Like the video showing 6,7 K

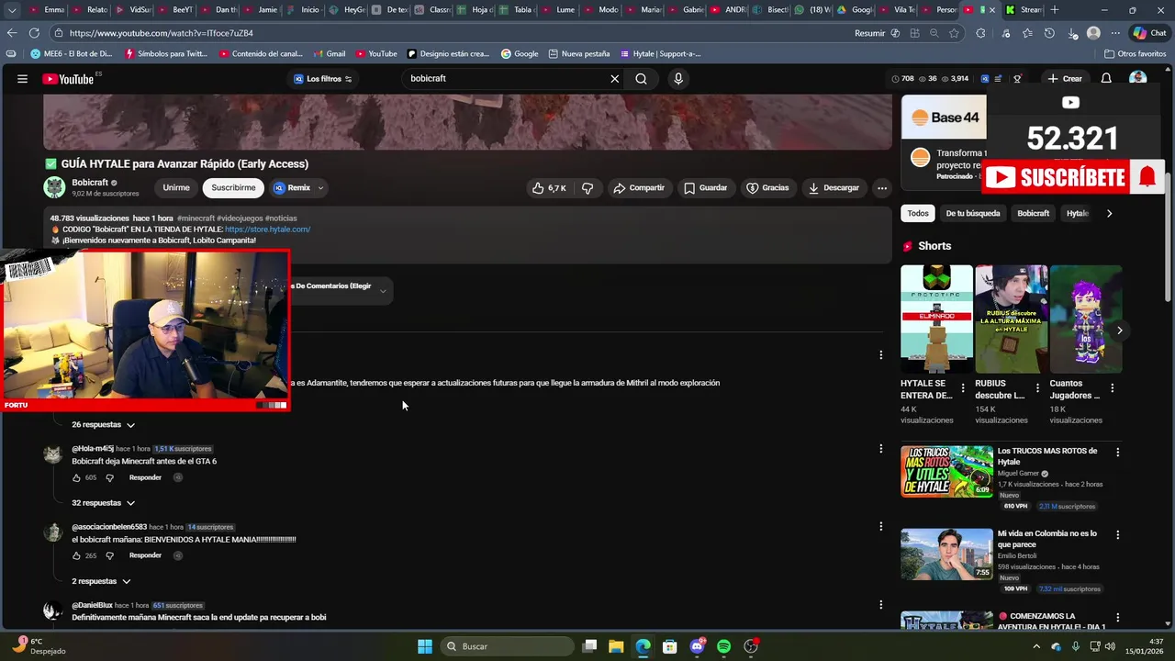549,188
